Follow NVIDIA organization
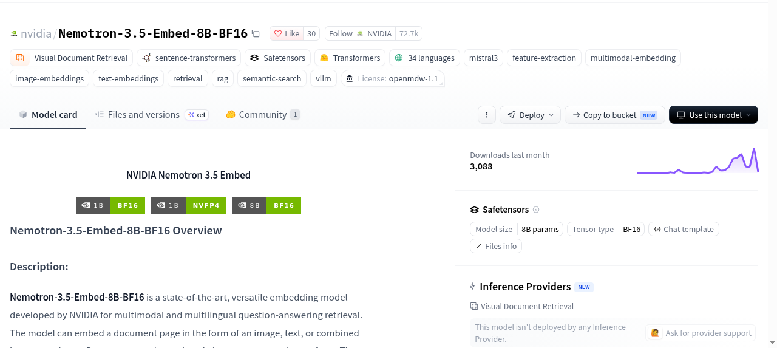This screenshot has width=777, height=348. 360,33
